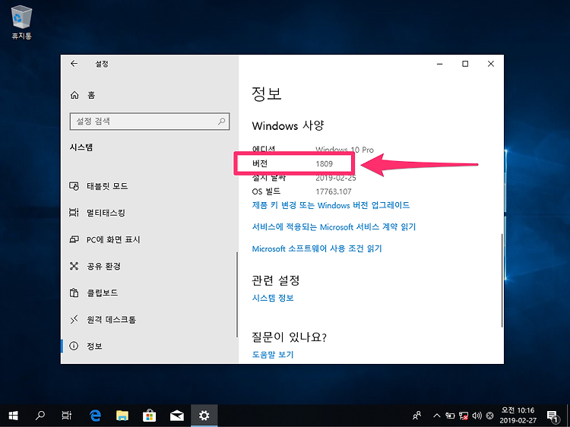Click the 정보 page heading
The width and height of the screenshot is (570, 427).
pyautogui.click(x=267, y=93)
